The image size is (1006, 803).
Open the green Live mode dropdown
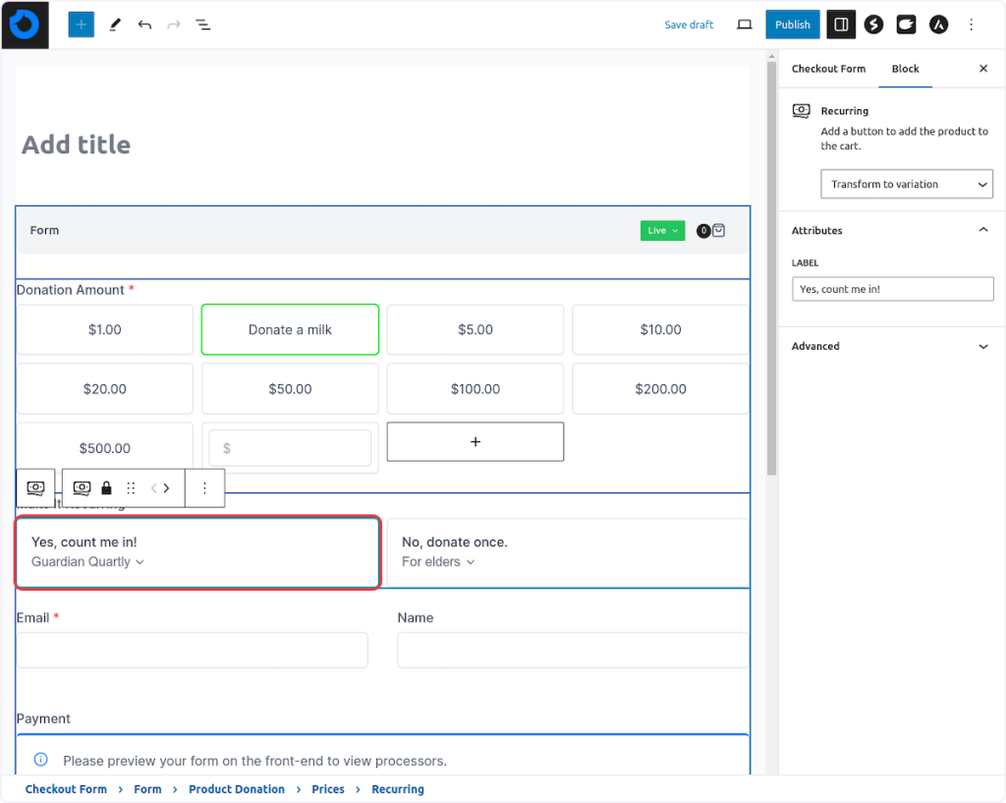point(662,231)
